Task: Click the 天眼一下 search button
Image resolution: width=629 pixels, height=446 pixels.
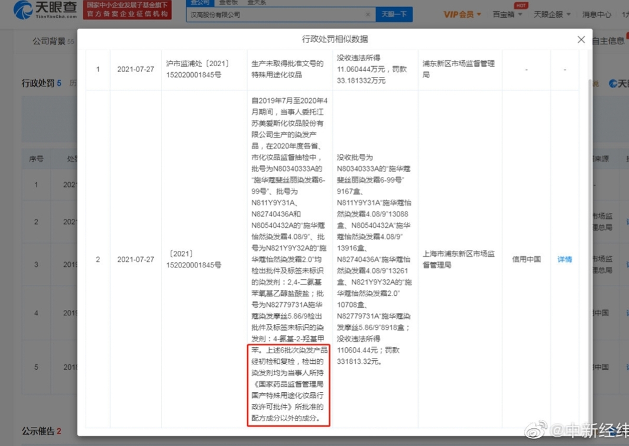Action: tap(394, 14)
